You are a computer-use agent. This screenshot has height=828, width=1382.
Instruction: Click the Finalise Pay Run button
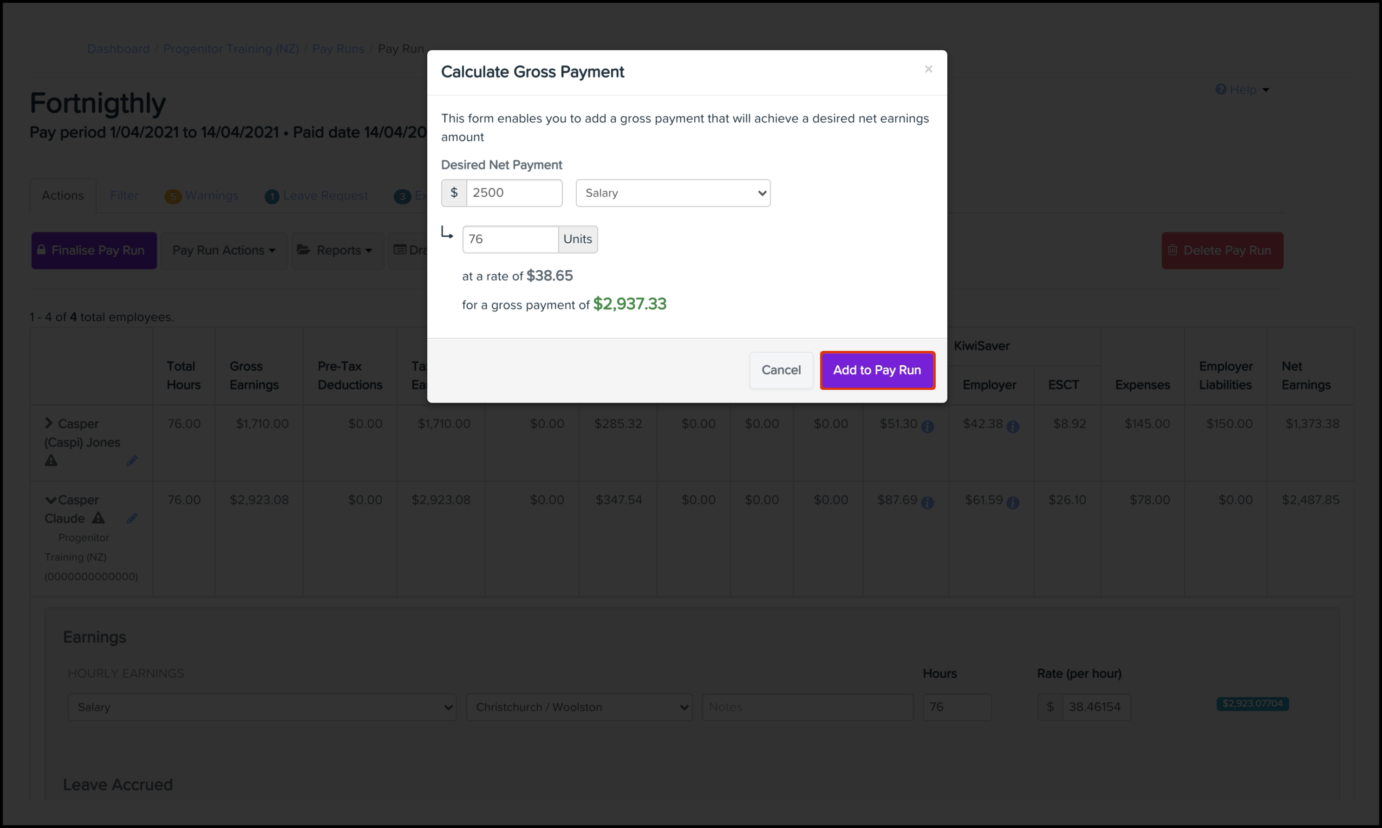[94, 251]
